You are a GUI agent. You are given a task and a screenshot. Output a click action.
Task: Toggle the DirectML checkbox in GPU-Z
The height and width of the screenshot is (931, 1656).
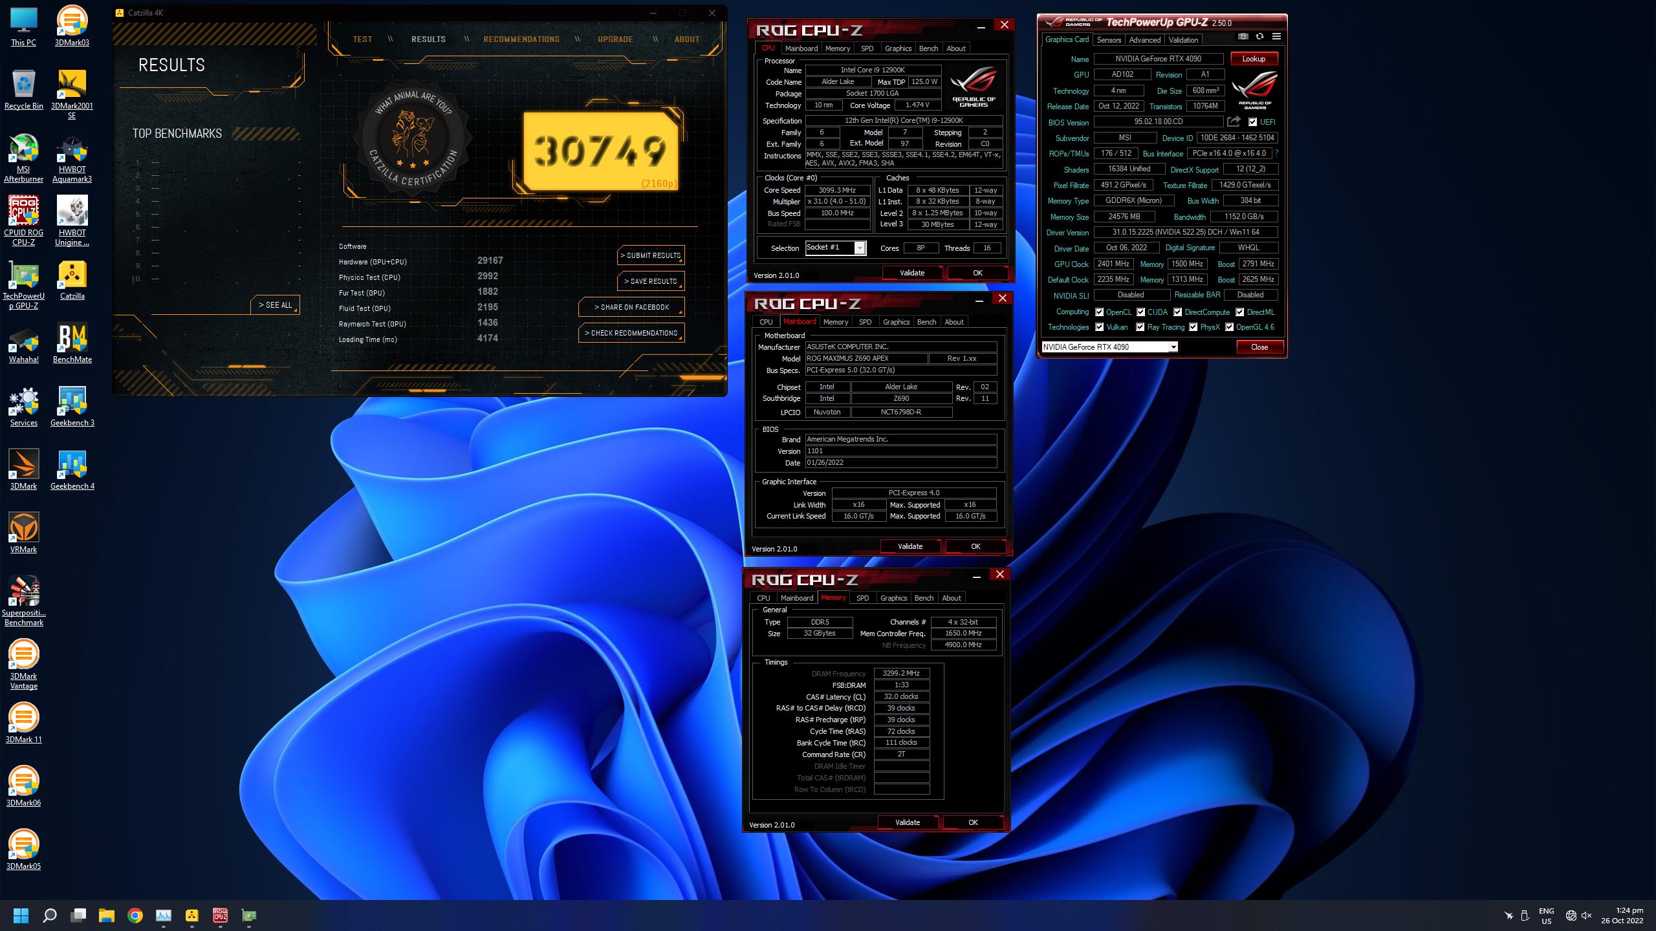pyautogui.click(x=1239, y=312)
